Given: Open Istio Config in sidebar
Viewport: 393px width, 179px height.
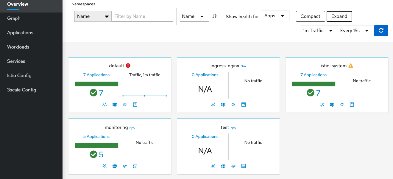Looking at the screenshot, I should 19,75.
